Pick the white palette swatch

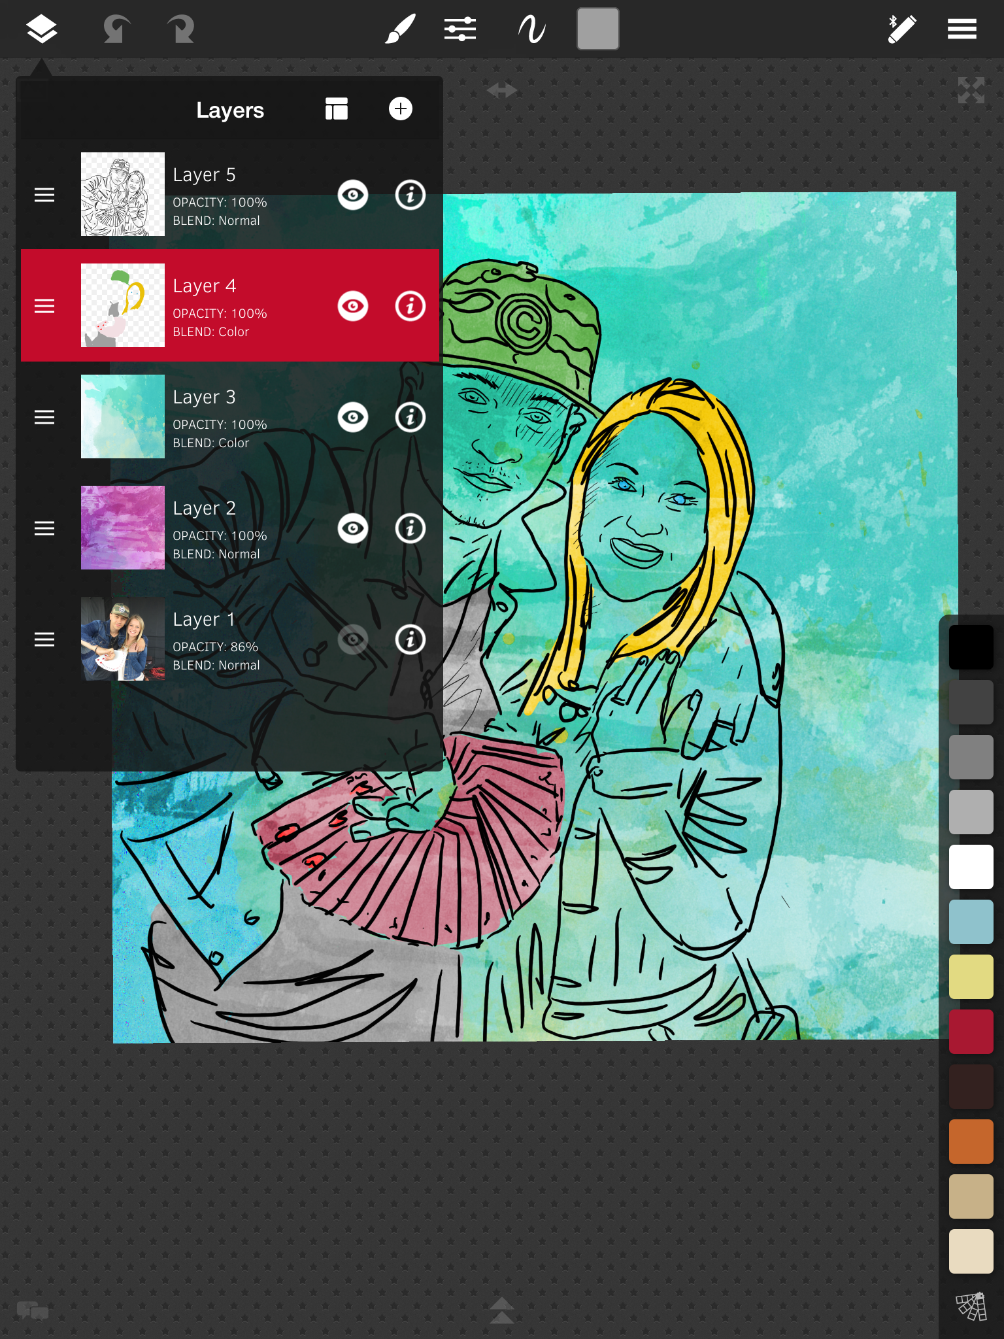(971, 867)
